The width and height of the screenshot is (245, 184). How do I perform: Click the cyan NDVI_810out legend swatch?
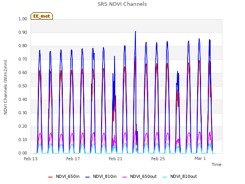pyautogui.click(x=165, y=177)
